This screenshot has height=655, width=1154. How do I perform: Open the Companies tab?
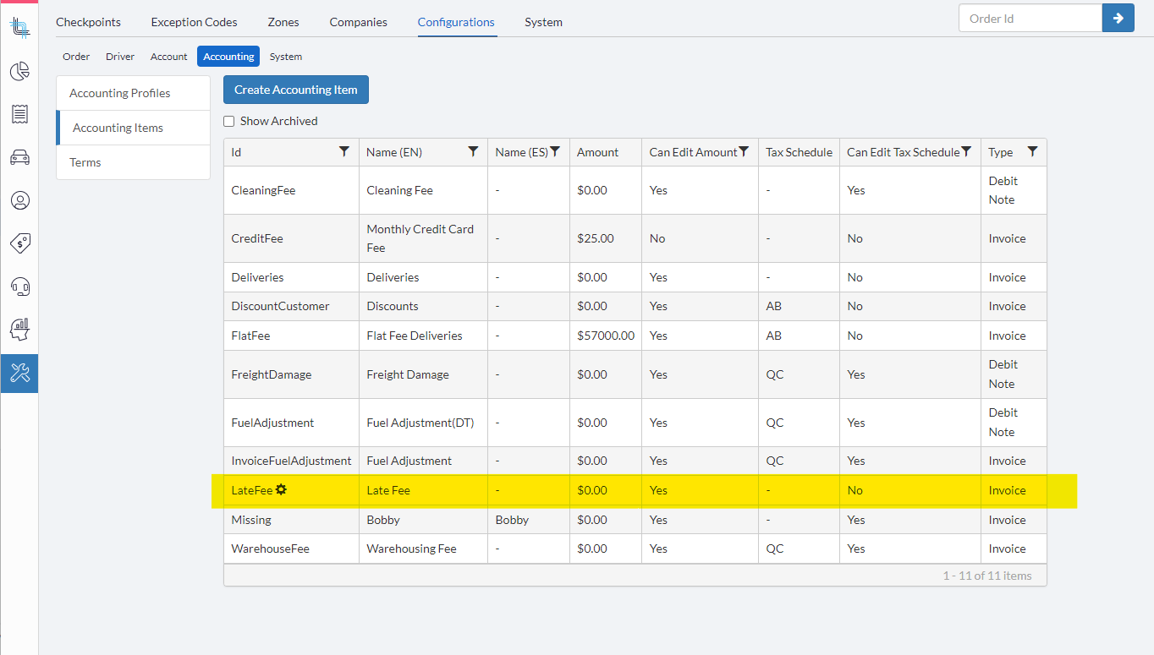(x=359, y=22)
